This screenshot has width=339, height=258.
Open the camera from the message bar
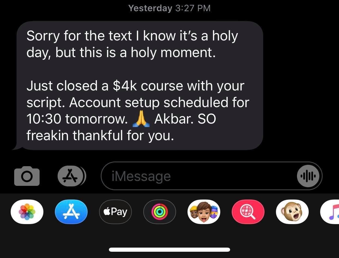click(x=27, y=176)
